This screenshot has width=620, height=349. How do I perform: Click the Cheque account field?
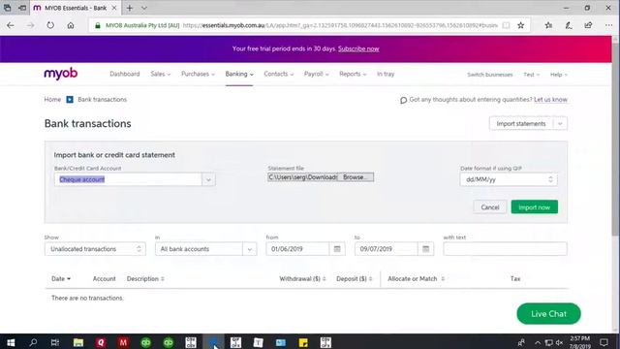(128, 179)
